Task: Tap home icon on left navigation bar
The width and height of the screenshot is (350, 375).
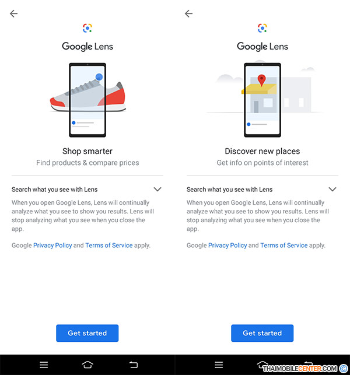Action: point(87,365)
